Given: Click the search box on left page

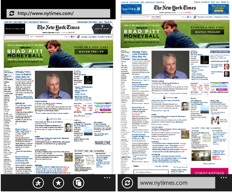Looking at the screenshot, I should pyautogui.click(x=16, y=36).
